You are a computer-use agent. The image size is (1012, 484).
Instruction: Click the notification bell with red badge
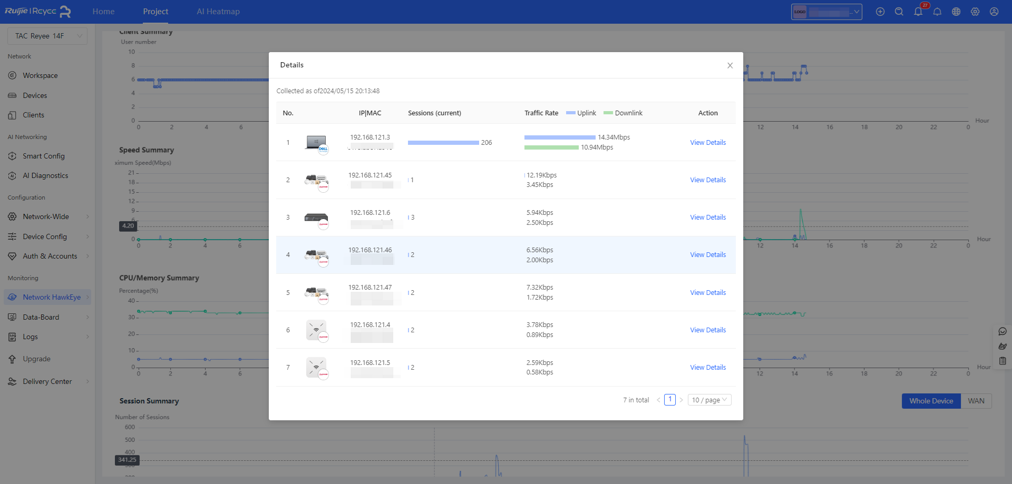pyautogui.click(x=918, y=12)
